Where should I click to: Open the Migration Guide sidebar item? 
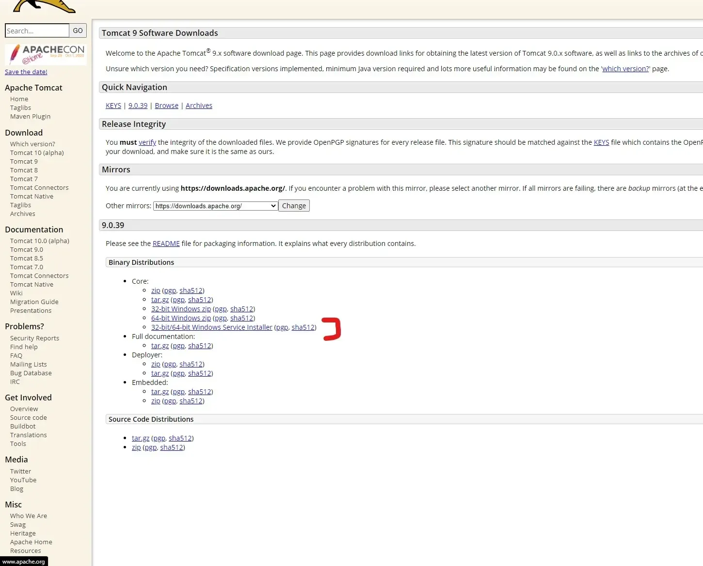[34, 302]
